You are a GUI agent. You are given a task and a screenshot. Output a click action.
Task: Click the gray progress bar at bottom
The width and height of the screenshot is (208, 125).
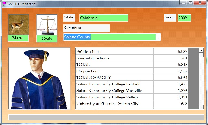(106, 117)
